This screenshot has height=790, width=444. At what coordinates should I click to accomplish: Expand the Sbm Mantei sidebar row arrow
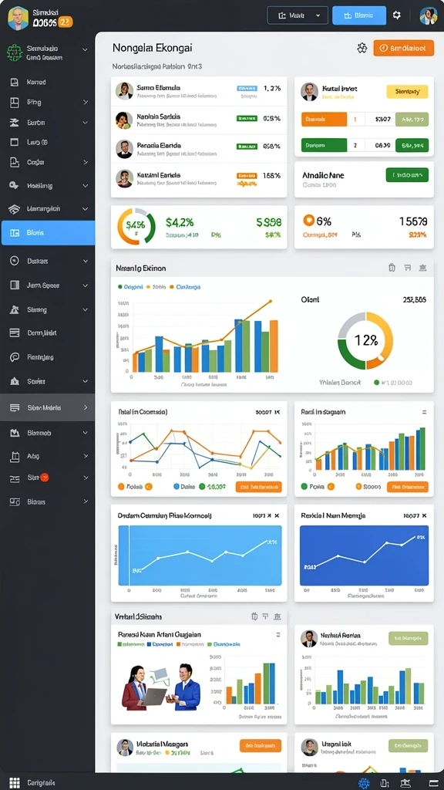tap(86, 407)
